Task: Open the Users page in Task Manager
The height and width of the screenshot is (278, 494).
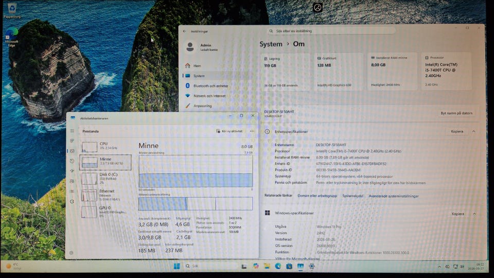Action: click(x=72, y=180)
